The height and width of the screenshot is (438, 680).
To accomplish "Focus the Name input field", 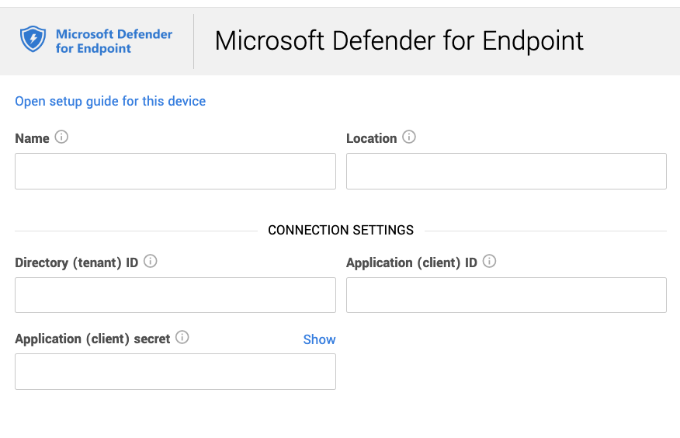I will pos(175,172).
